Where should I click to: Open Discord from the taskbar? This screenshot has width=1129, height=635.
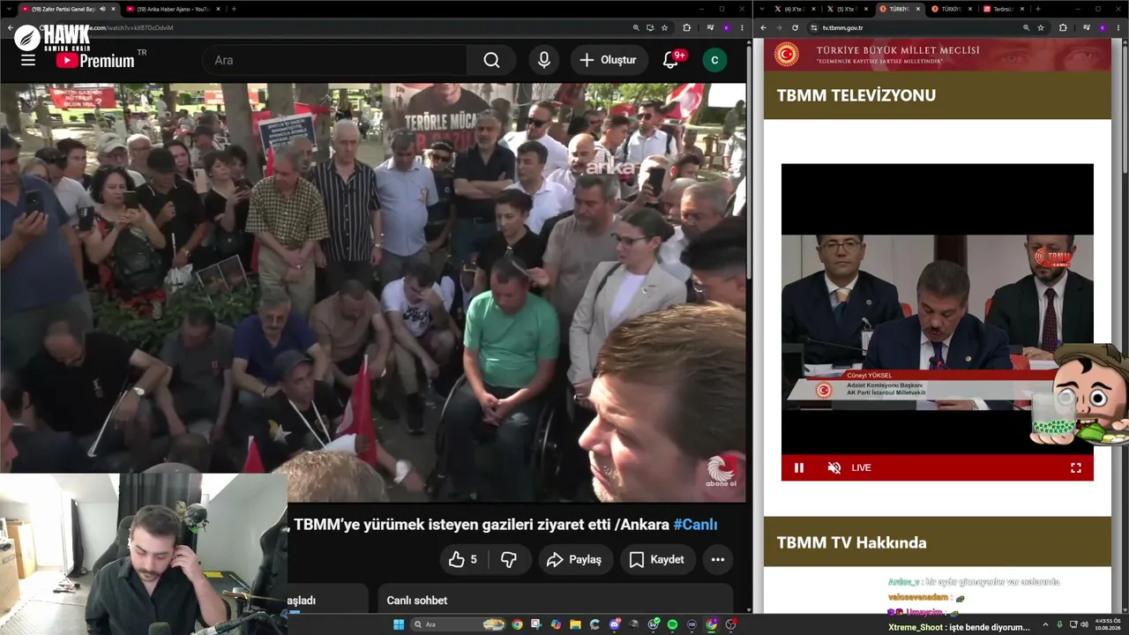coord(615,624)
